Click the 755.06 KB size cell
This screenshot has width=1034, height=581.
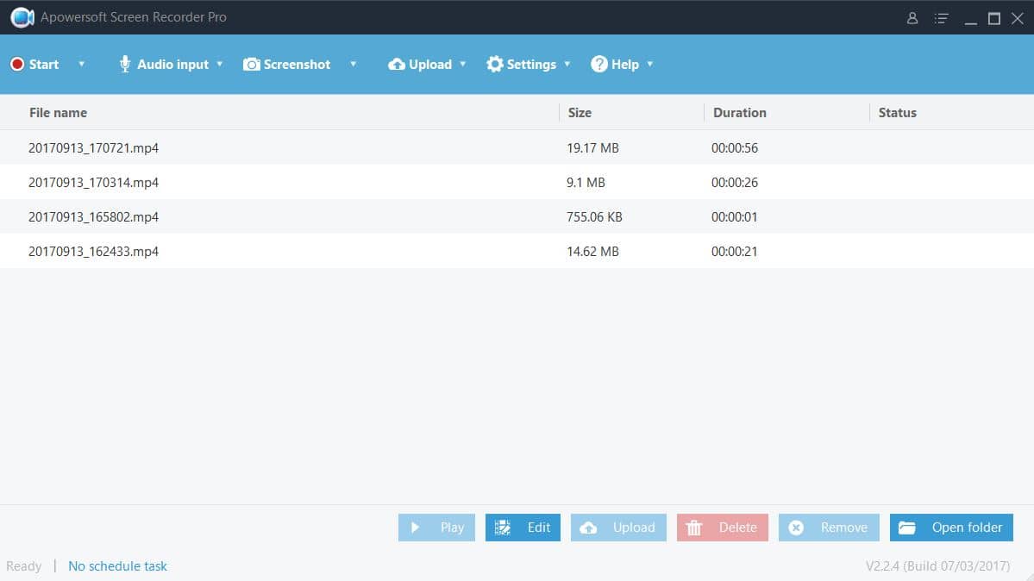(594, 217)
